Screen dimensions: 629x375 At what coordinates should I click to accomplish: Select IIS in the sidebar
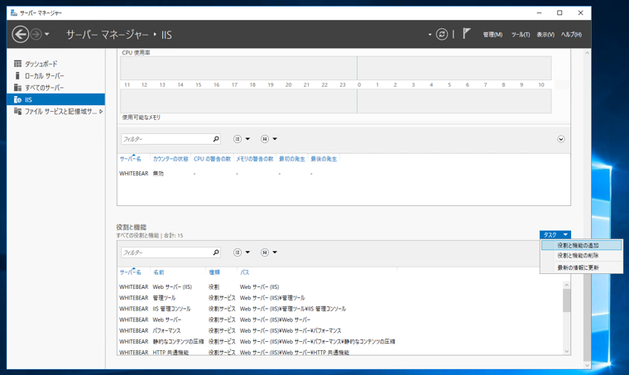[x=55, y=99]
